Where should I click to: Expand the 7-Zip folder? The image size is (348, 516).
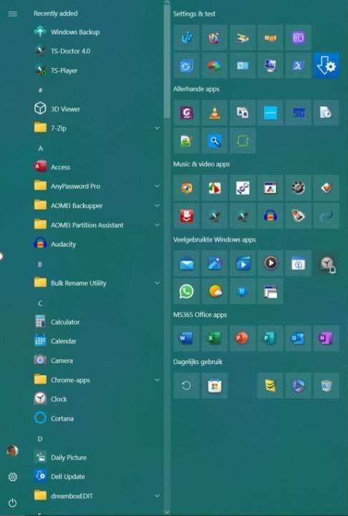coord(97,128)
